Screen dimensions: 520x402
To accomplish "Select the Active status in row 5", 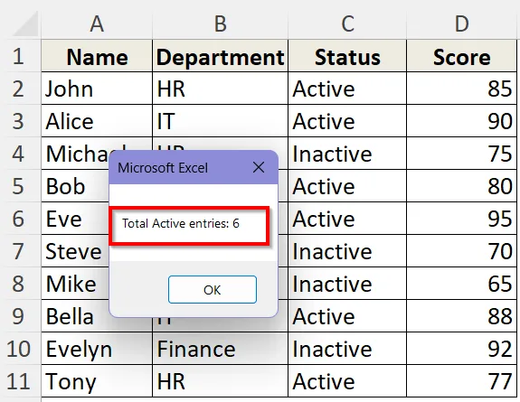I will click(x=347, y=186).
